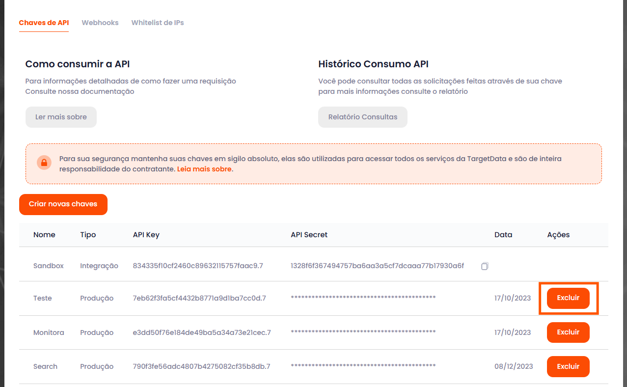Click the Teste row API Key
Screen dimensions: 627x387
199,298
